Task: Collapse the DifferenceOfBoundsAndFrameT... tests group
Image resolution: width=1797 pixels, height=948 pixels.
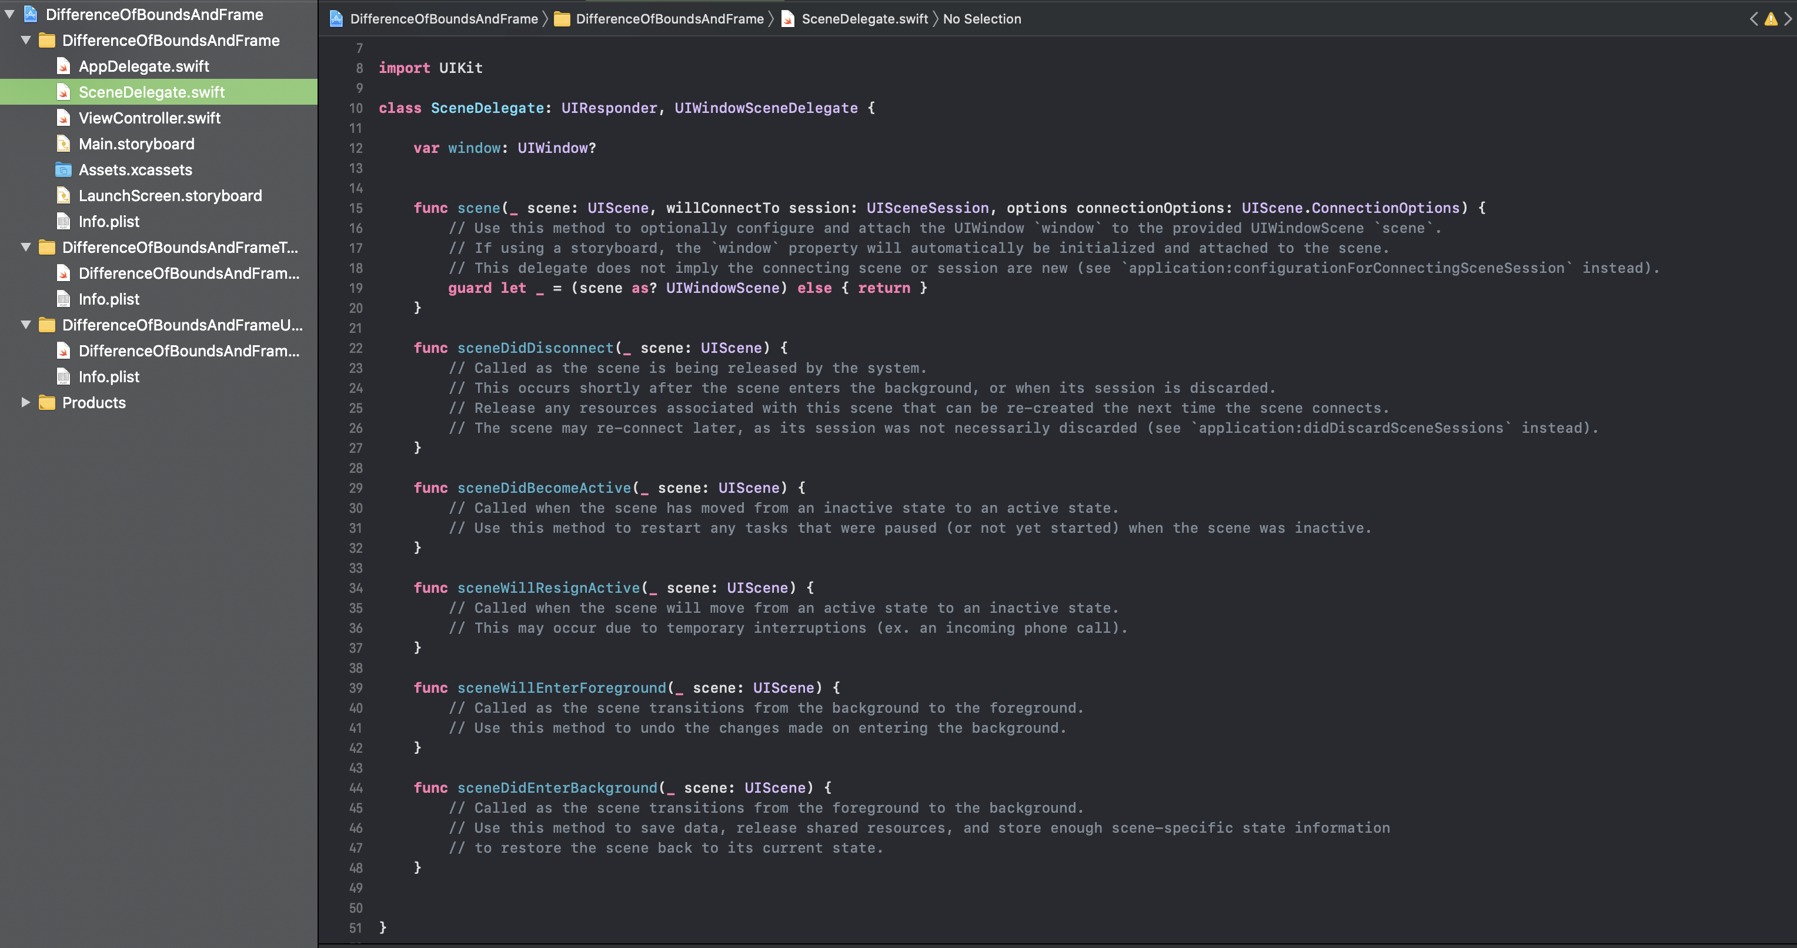Action: point(26,247)
